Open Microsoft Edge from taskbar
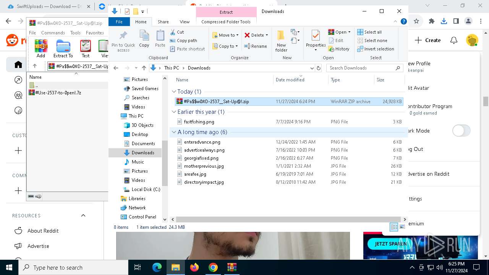Screen dimensions: 489x275 pos(157,267)
